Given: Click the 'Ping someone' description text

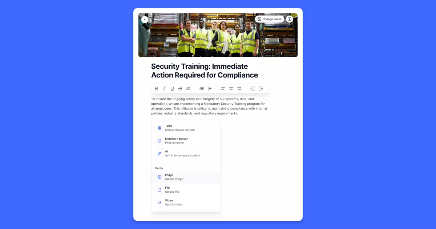Looking at the screenshot, I should (x=174, y=143).
